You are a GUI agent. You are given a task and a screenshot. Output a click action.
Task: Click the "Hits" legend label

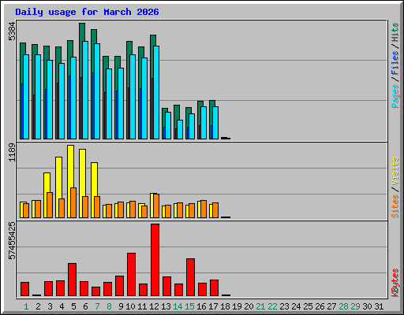(395, 32)
